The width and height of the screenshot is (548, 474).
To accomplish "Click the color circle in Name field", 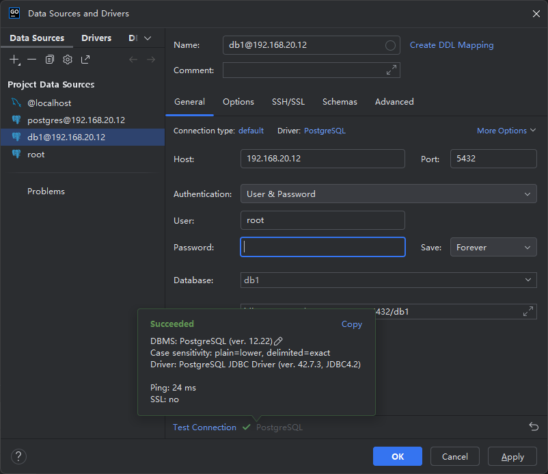I will 390,45.
